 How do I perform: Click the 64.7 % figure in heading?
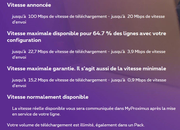(102, 33)
